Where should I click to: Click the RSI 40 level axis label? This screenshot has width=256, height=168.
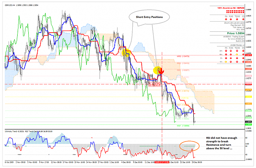[x=246, y=155]
